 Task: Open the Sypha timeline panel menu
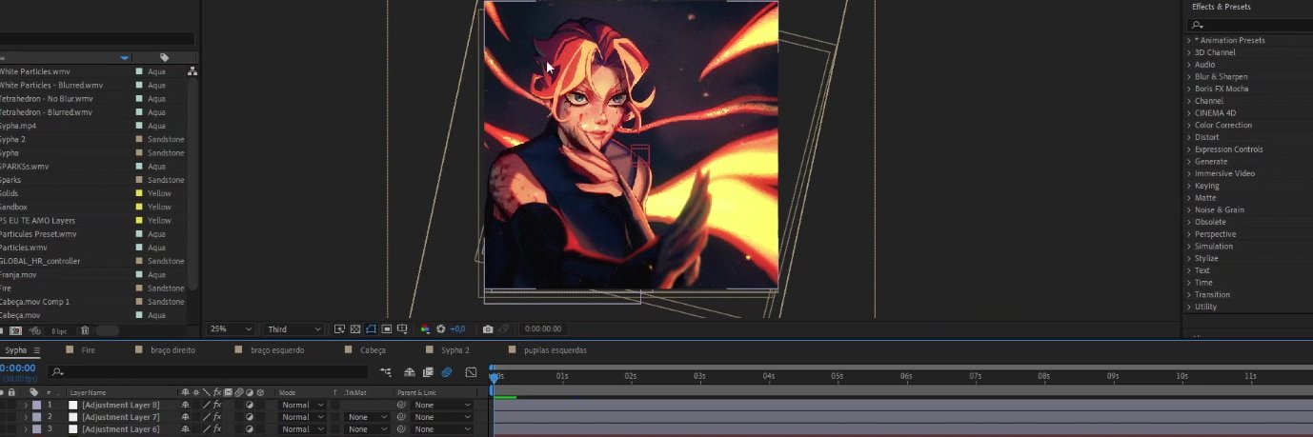tap(37, 350)
